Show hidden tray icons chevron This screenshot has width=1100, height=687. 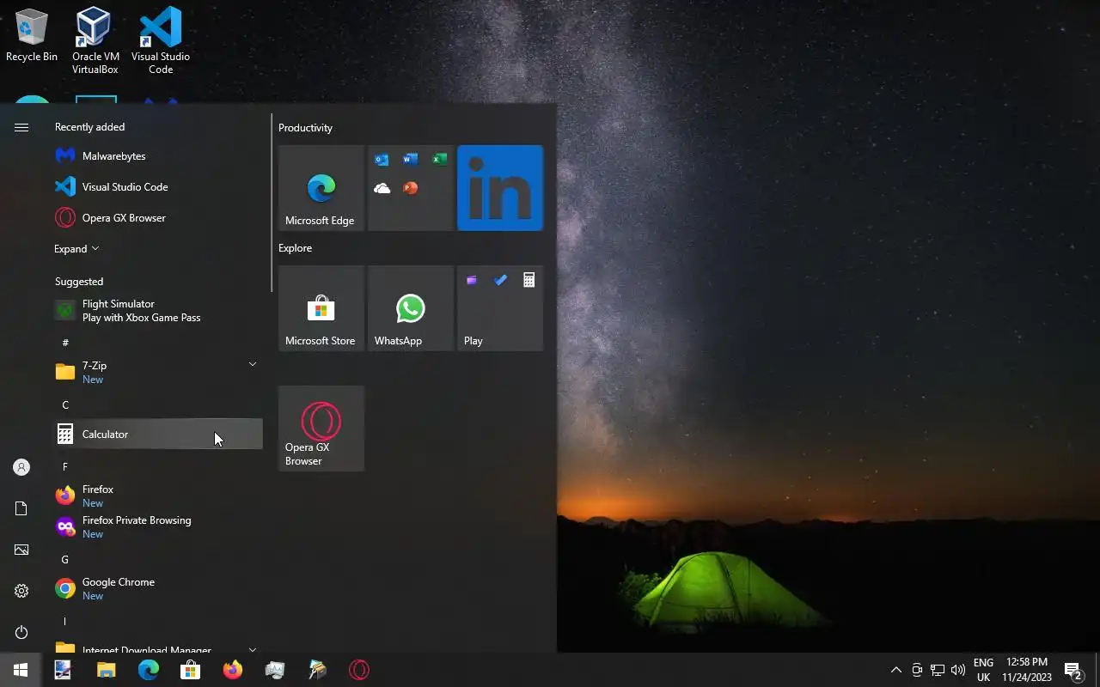tap(895, 670)
